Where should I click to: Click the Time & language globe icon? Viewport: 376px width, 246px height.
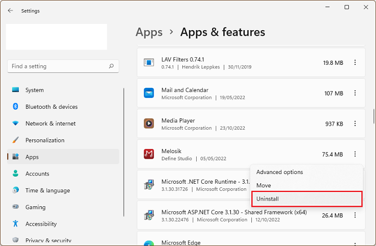click(16, 190)
